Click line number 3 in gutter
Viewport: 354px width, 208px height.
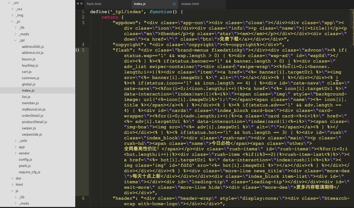(x=83, y=23)
